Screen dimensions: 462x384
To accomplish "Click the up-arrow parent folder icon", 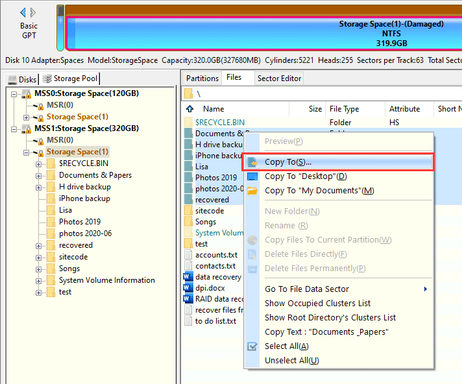I will click(190, 109).
